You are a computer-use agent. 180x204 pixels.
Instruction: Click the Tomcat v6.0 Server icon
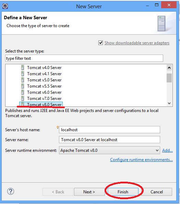(23, 92)
